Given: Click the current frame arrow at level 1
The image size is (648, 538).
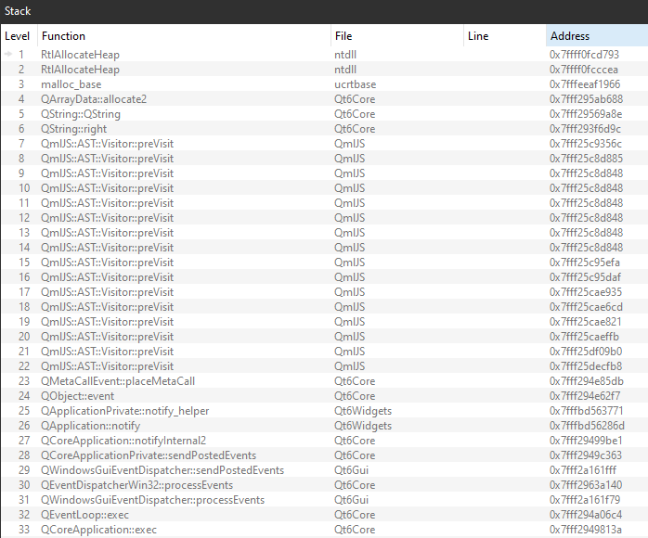Looking at the screenshot, I should [x=9, y=55].
